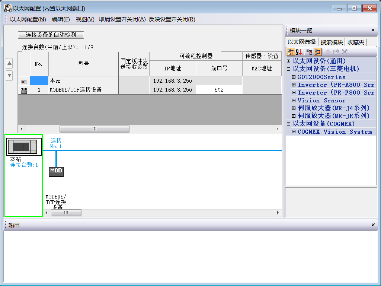The width and height of the screenshot is (381, 286).
Task: Click MOD row icon in device table
Action: [x=23, y=90]
